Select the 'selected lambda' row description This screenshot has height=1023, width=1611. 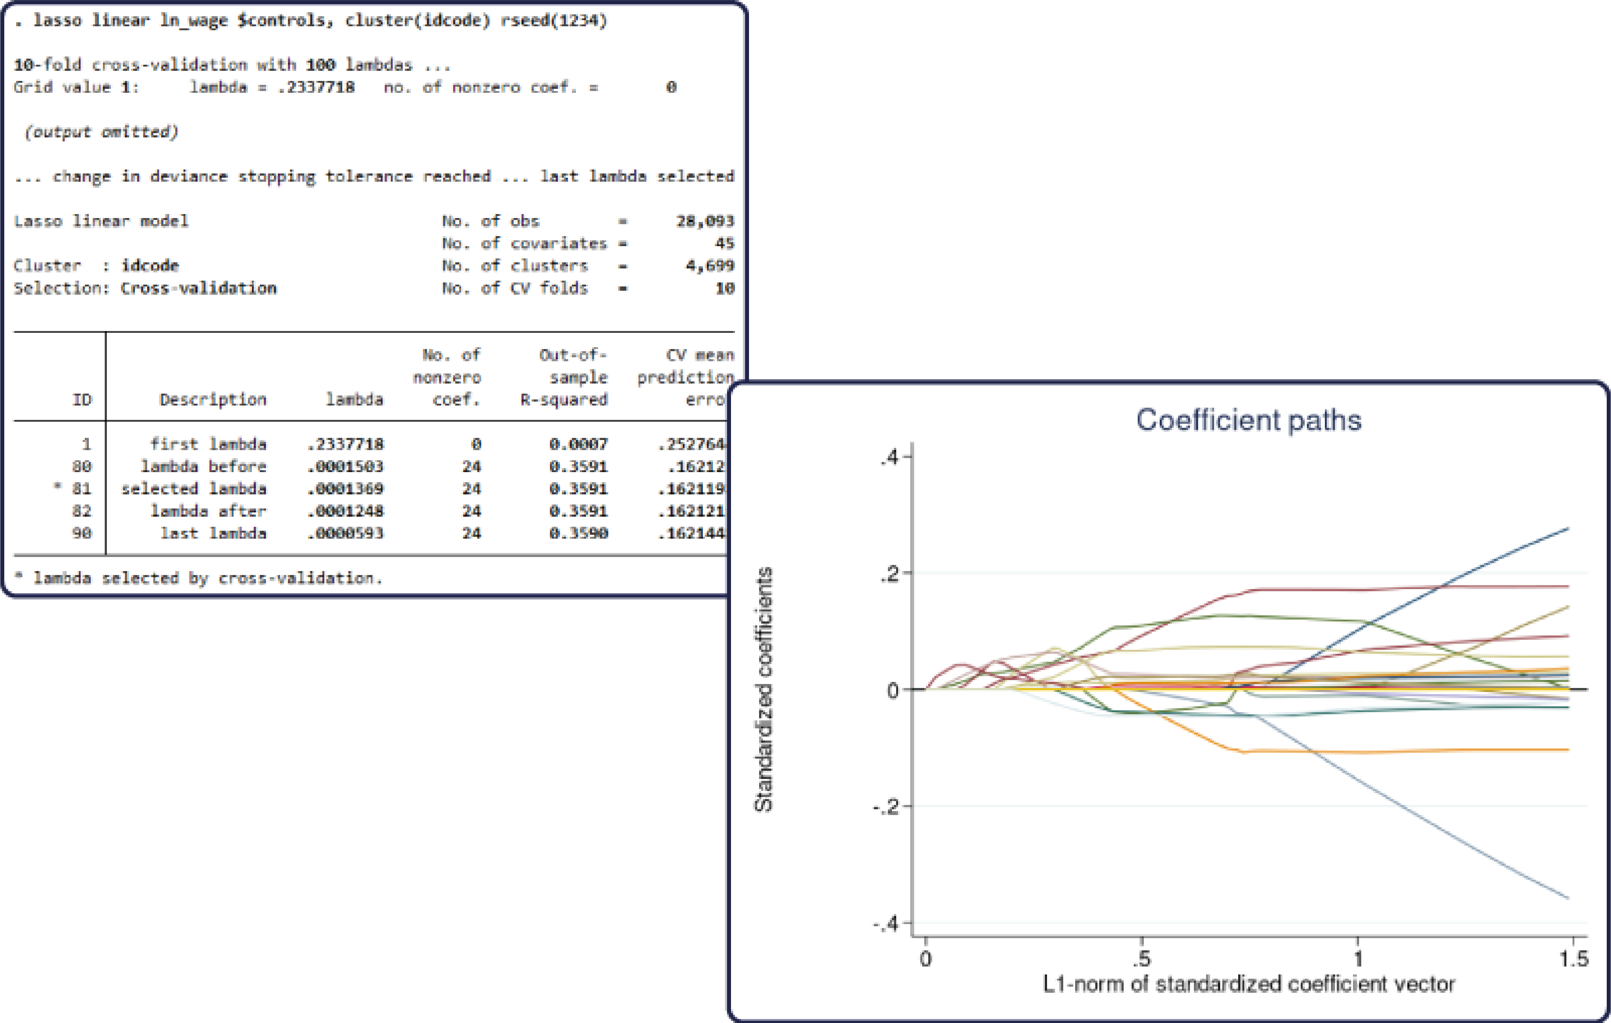[194, 489]
